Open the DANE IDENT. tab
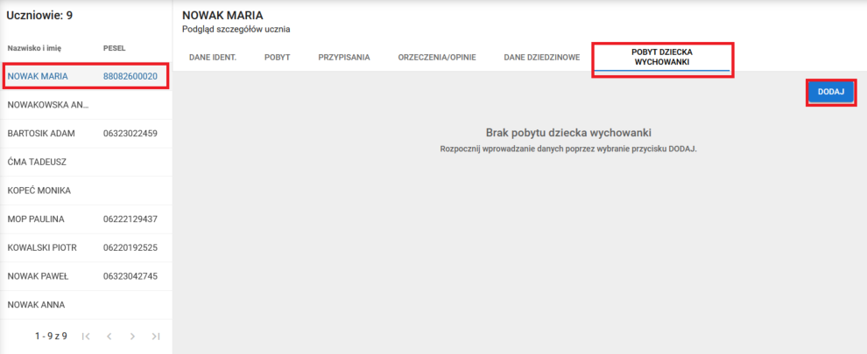867x354 pixels. pyautogui.click(x=213, y=58)
